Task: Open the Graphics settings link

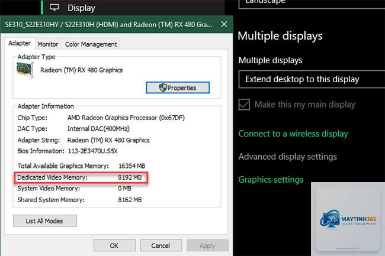Action: pyautogui.click(x=271, y=180)
